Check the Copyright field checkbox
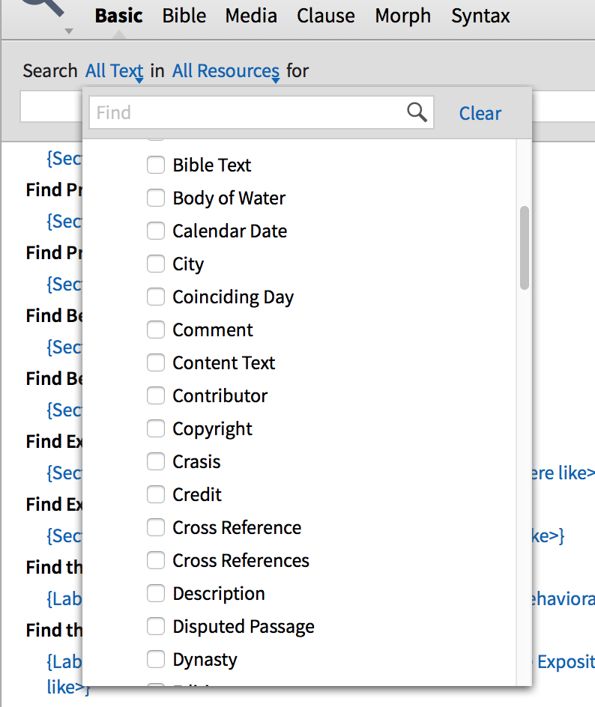This screenshot has height=707, width=595. pos(156,428)
